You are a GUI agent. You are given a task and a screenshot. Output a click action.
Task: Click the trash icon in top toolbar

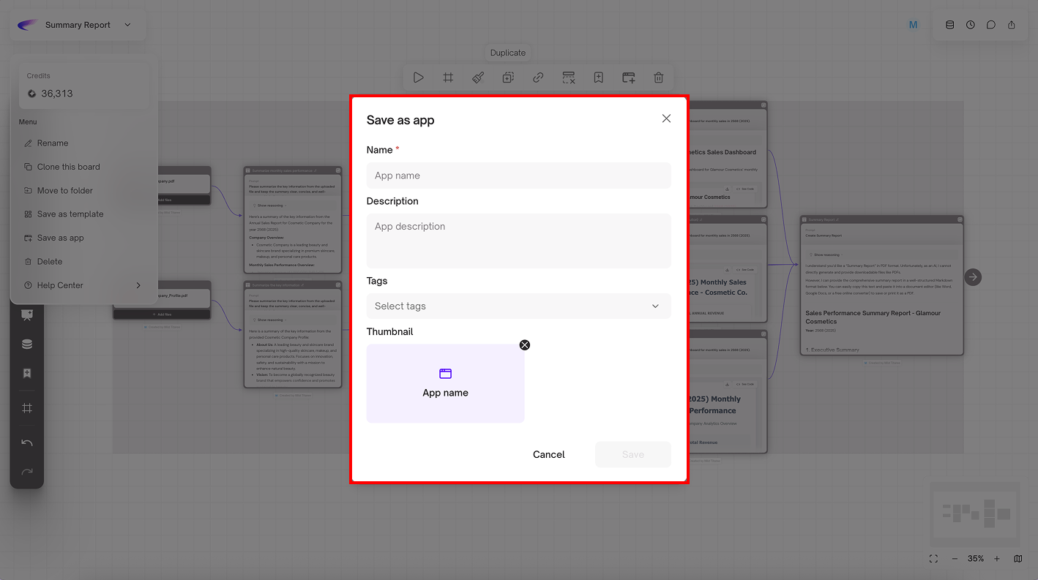[659, 78]
